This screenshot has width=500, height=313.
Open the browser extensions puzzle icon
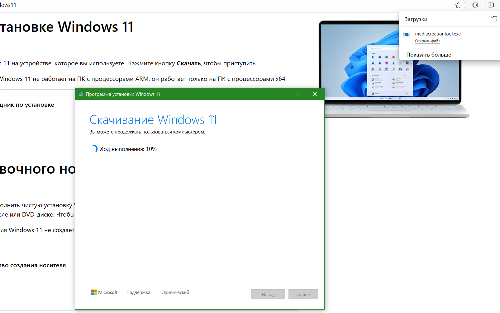point(475,5)
